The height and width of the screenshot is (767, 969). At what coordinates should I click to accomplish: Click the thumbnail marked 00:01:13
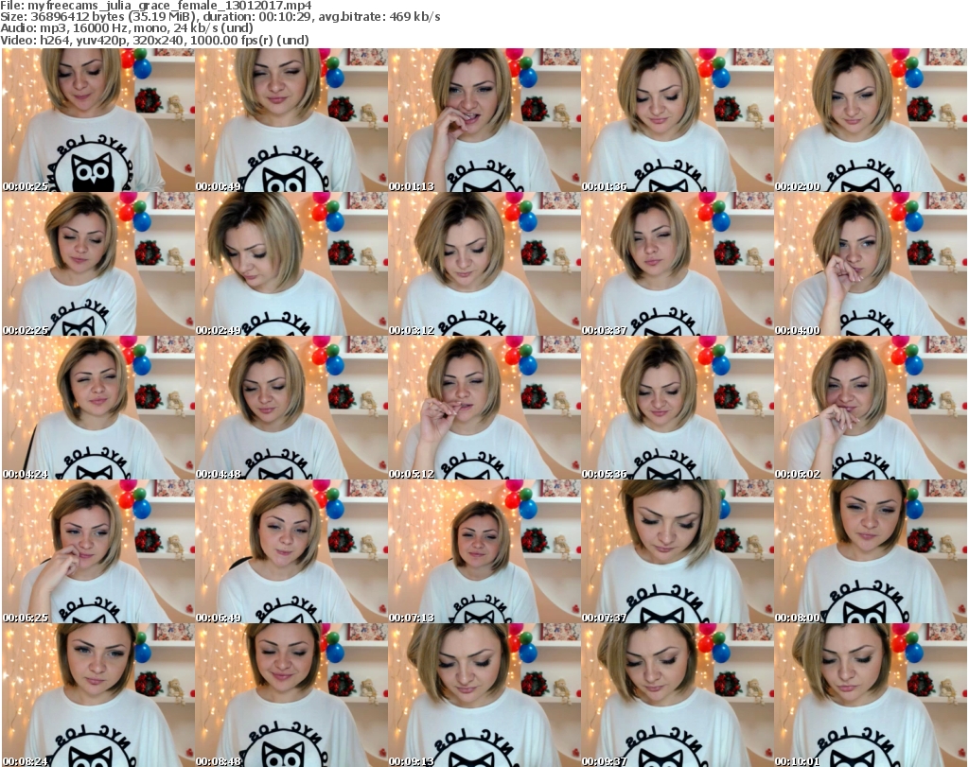[x=484, y=120]
